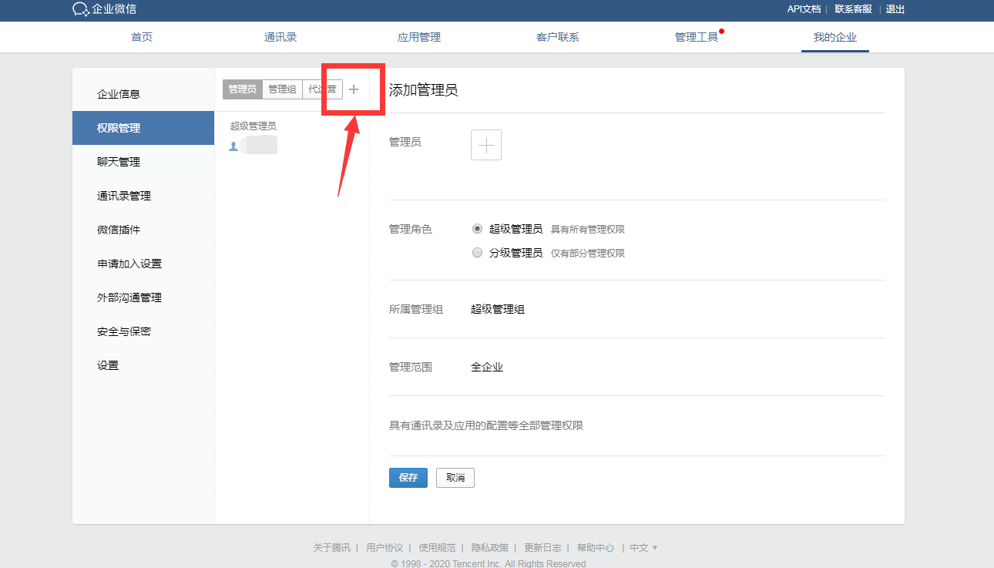Open the 帮助中心 footer link
Screen dimensions: 994x568
[596, 548]
